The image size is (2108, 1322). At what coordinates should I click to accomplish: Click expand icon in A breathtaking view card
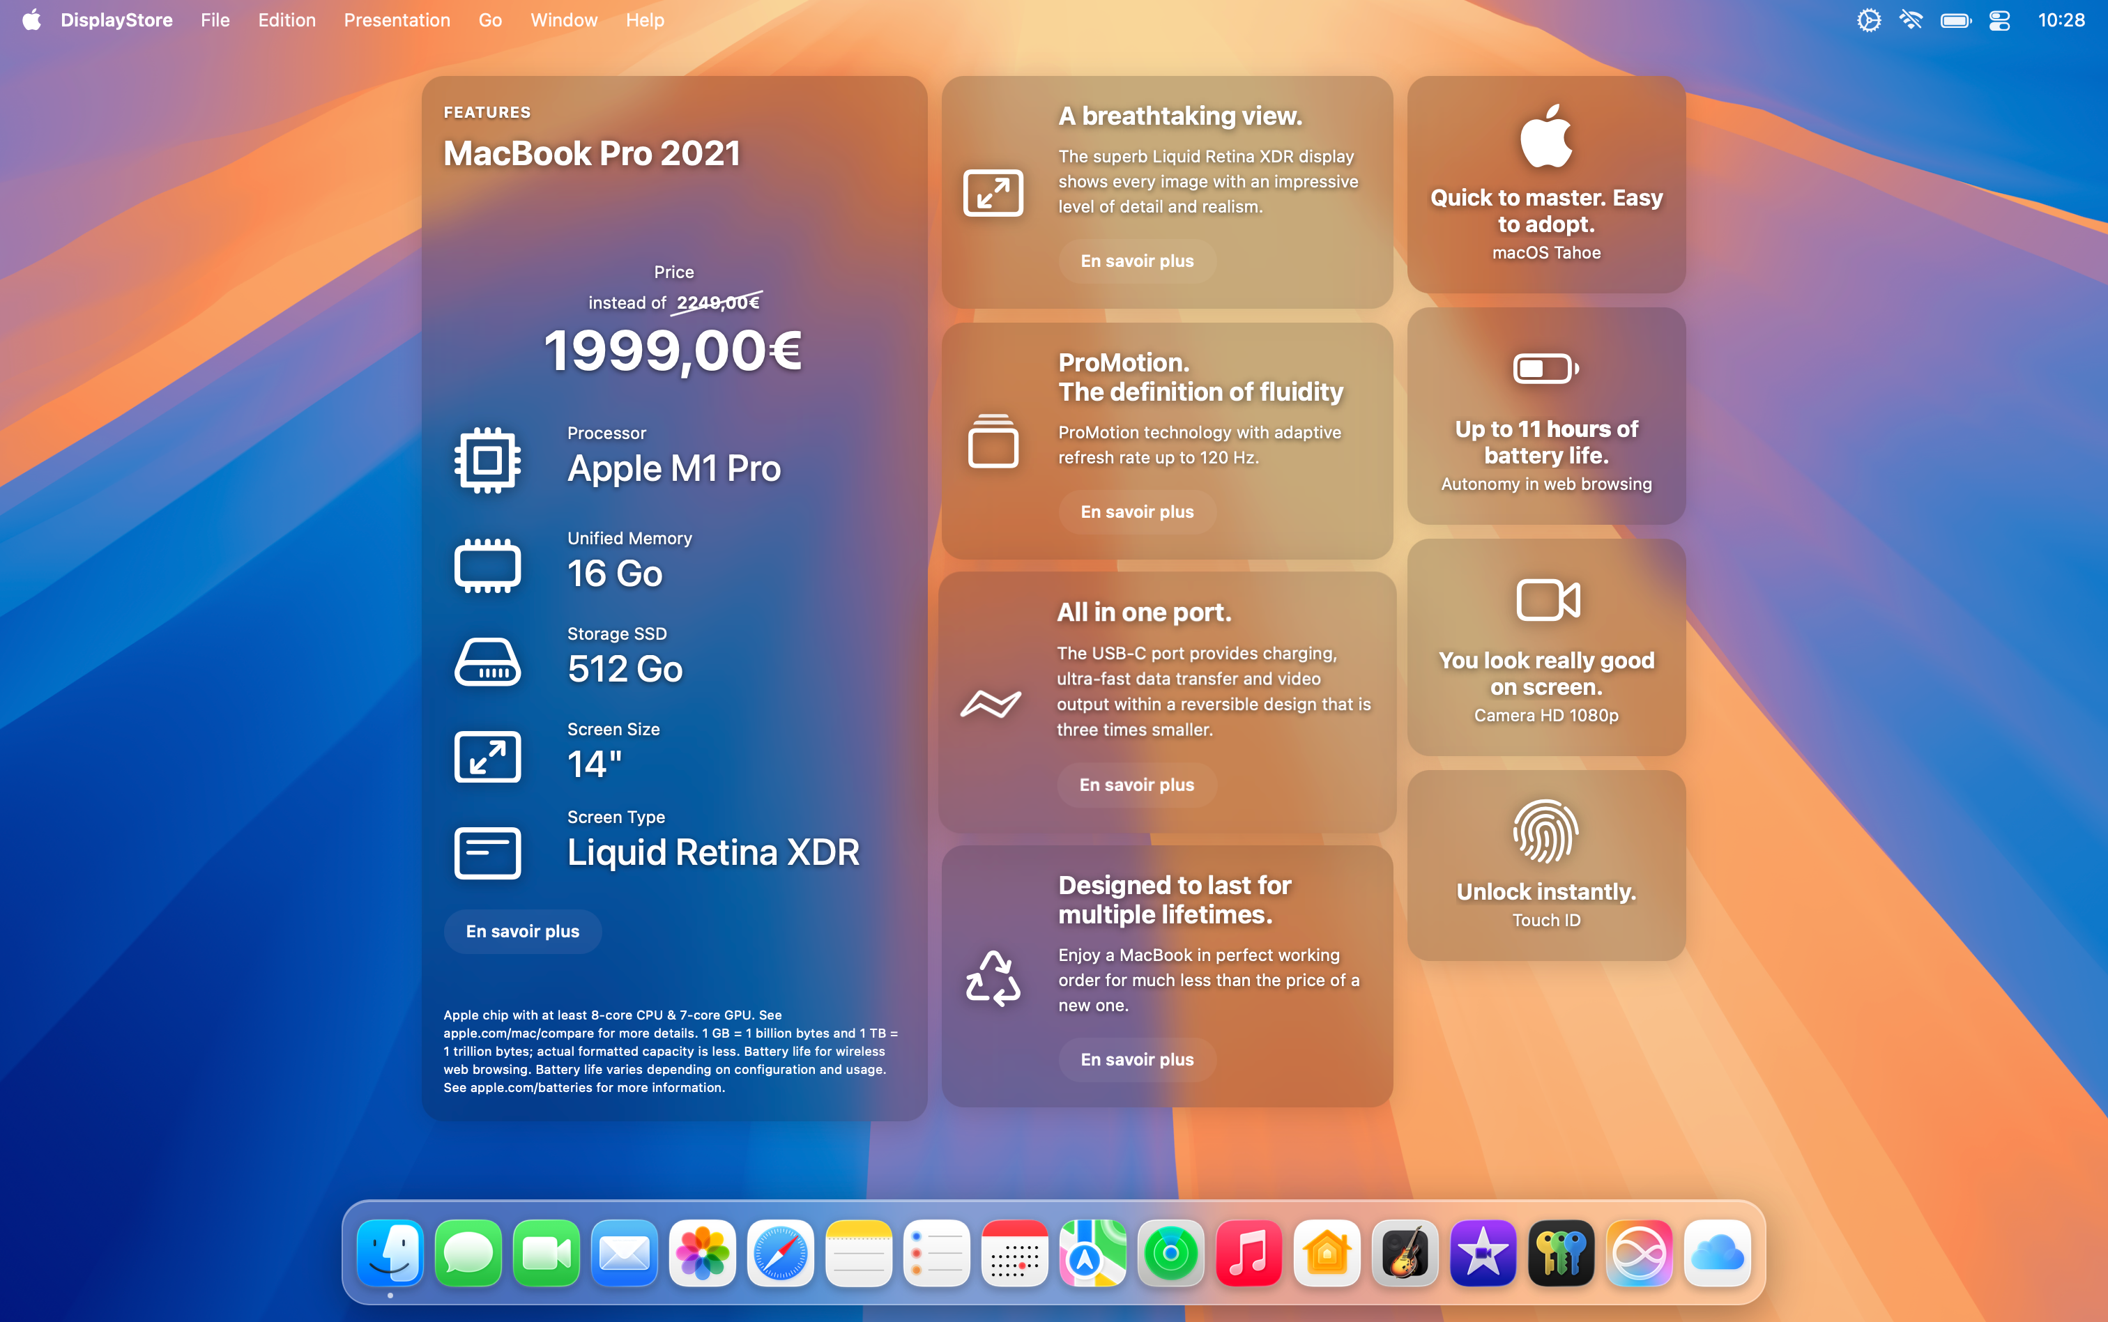tap(993, 192)
